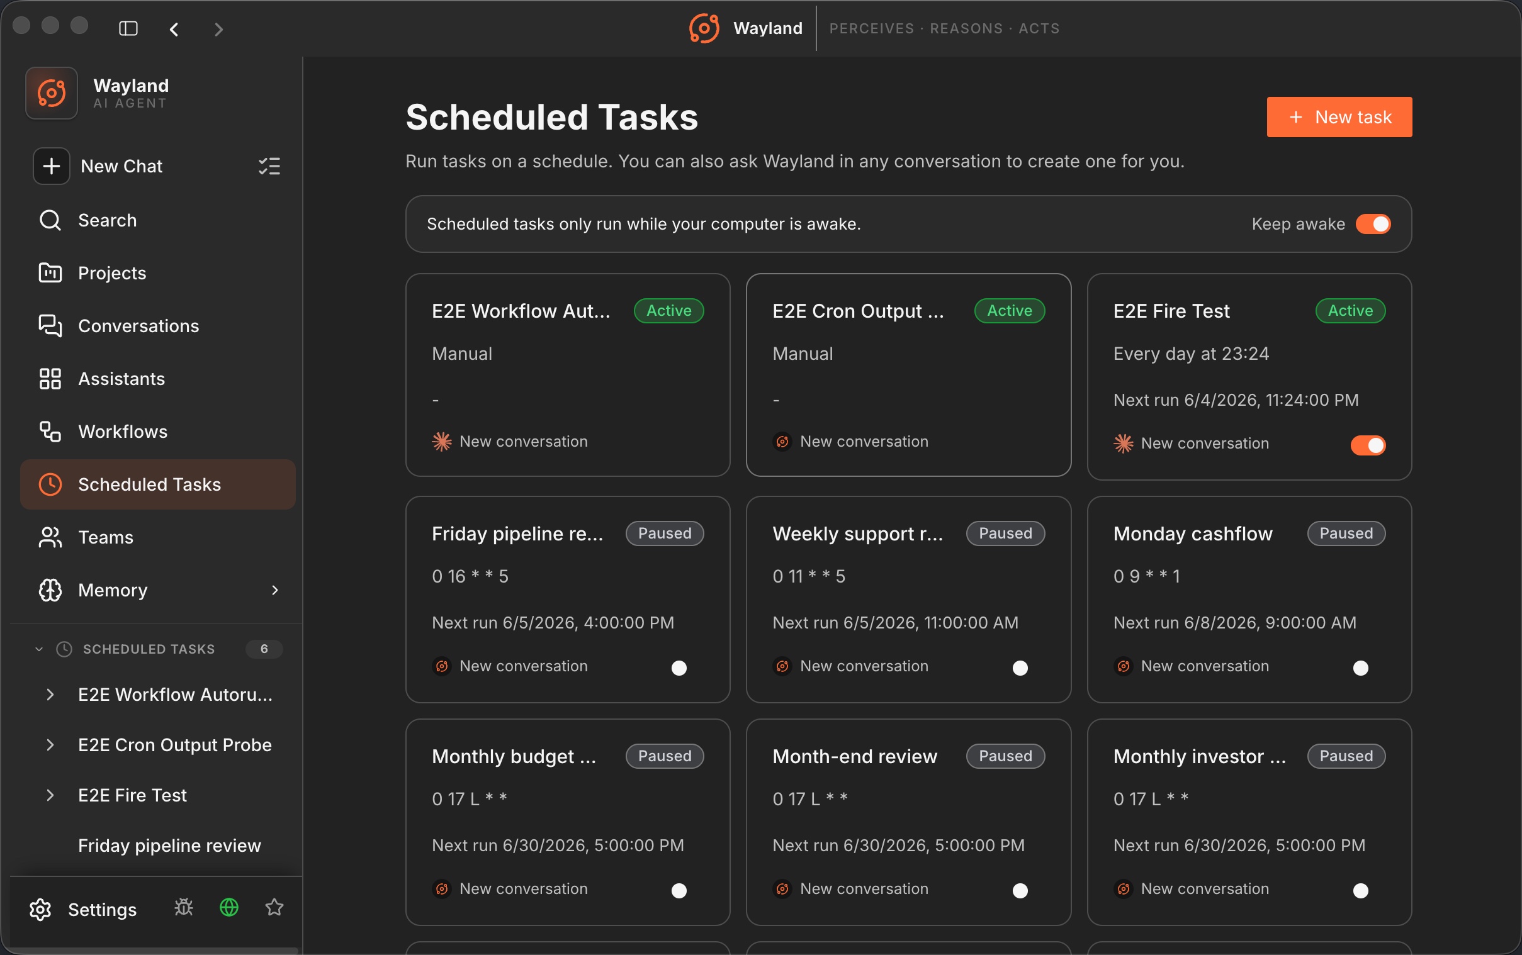This screenshot has width=1522, height=955.
Task: Click the Scheduled Tasks clock icon
Action: pyautogui.click(x=50, y=484)
